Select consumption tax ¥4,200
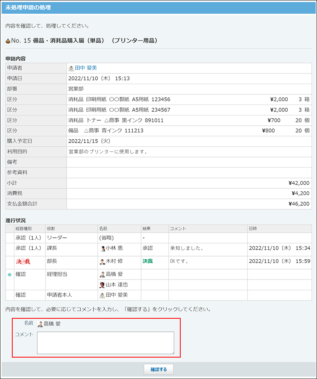Viewport: 317px width, 379px height. (x=300, y=193)
